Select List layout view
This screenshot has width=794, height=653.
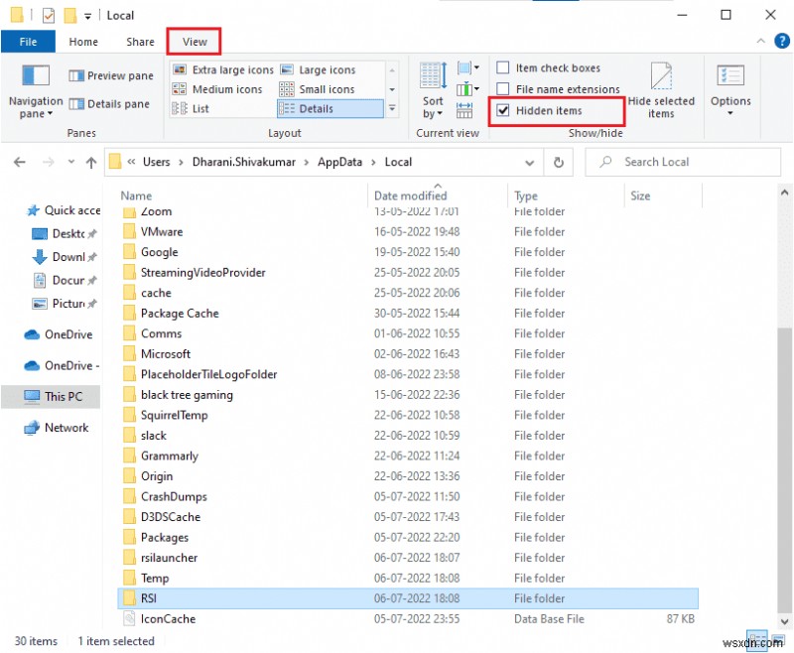point(191,109)
